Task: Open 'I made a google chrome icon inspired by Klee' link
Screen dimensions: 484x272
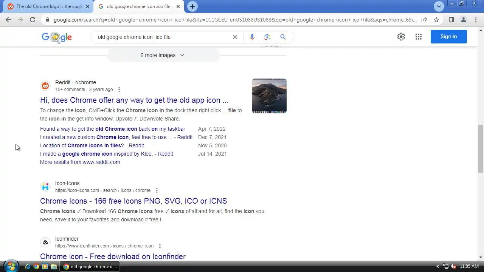Action: point(107,154)
